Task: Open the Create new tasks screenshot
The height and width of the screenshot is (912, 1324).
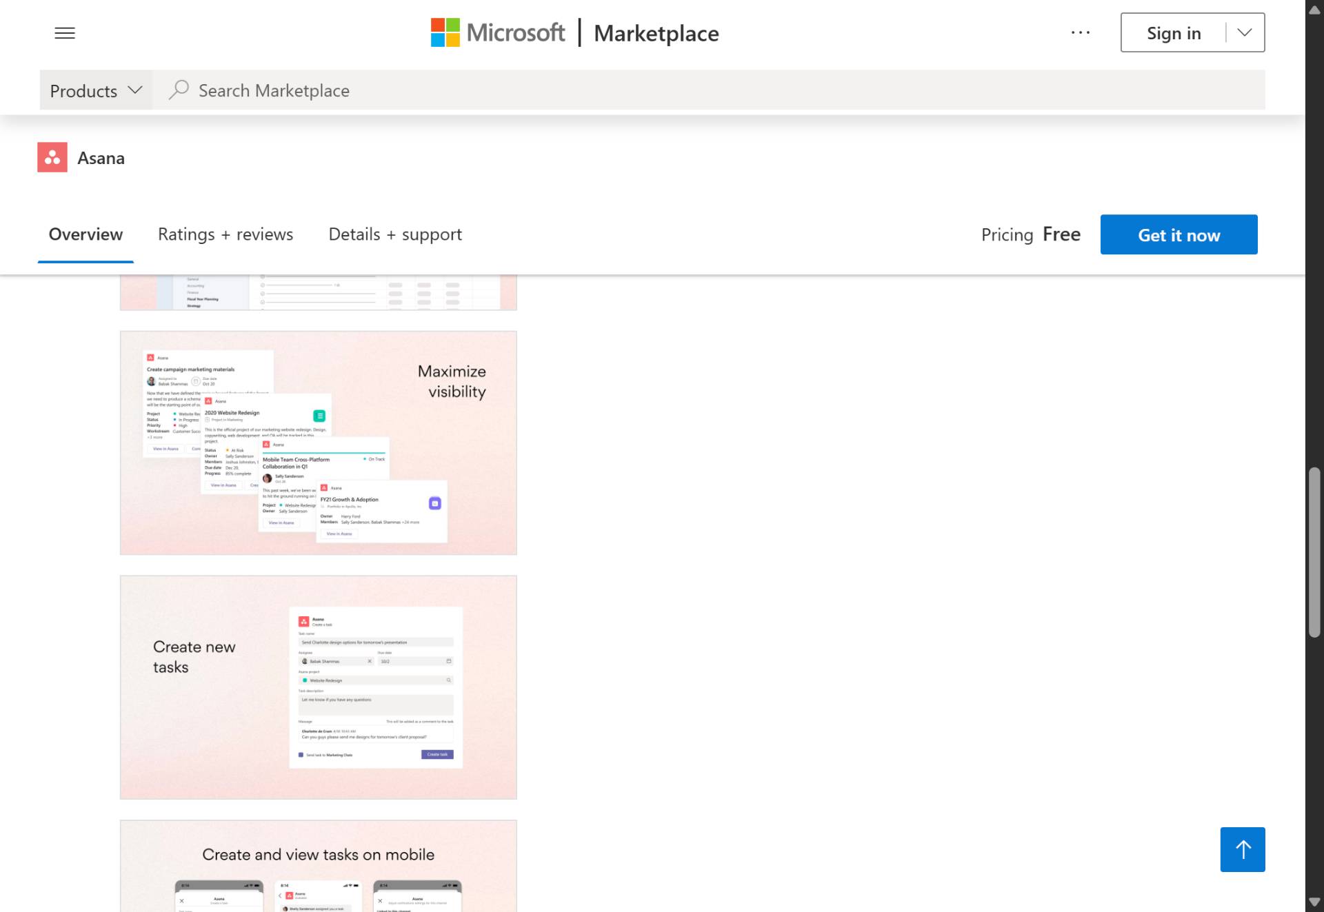Action: (319, 687)
